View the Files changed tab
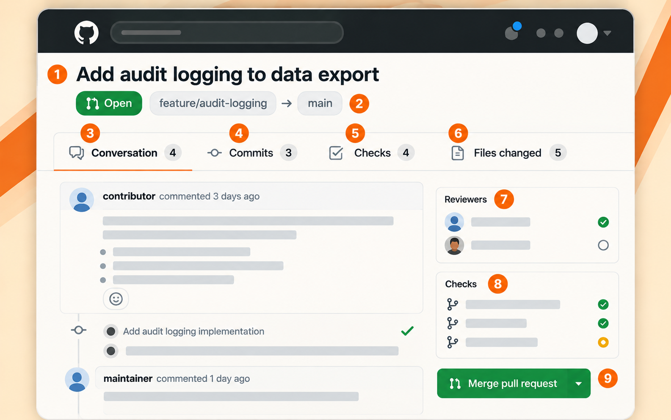Viewport: 671px width, 420px height. [508, 153]
